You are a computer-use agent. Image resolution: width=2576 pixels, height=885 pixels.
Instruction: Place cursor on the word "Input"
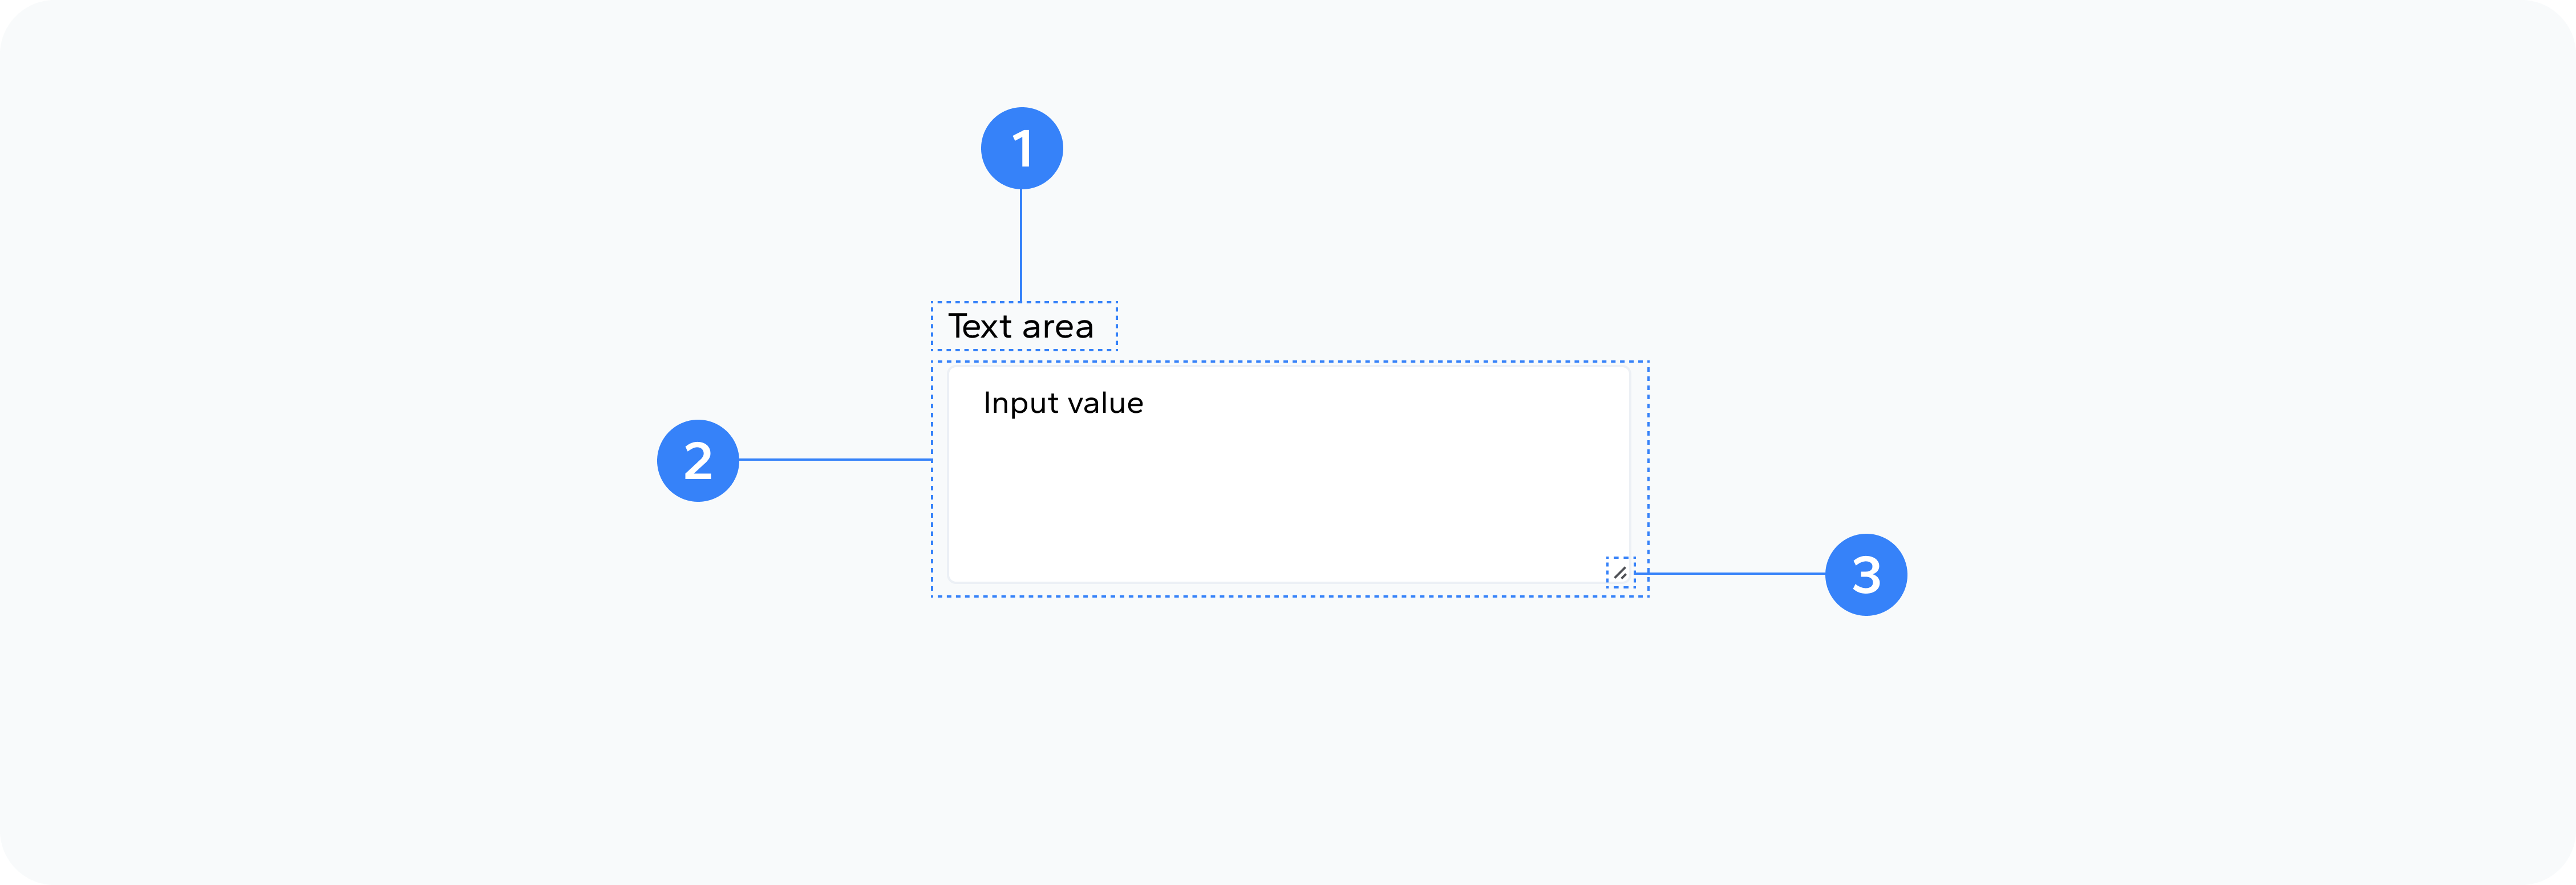(1021, 404)
